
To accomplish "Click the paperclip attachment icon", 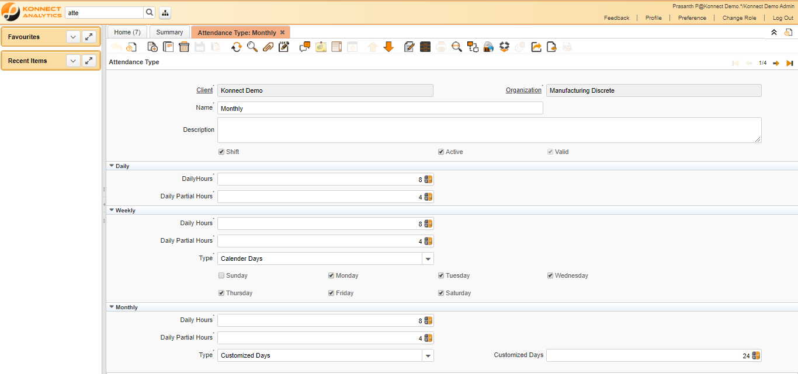I will pos(268,47).
